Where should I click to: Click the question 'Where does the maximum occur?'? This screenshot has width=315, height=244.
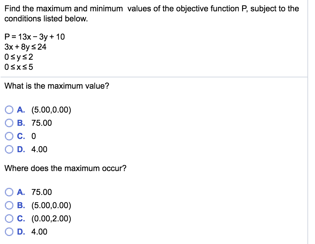64,168
